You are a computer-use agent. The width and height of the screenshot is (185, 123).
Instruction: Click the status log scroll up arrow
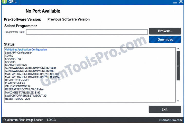(x=178, y=48)
